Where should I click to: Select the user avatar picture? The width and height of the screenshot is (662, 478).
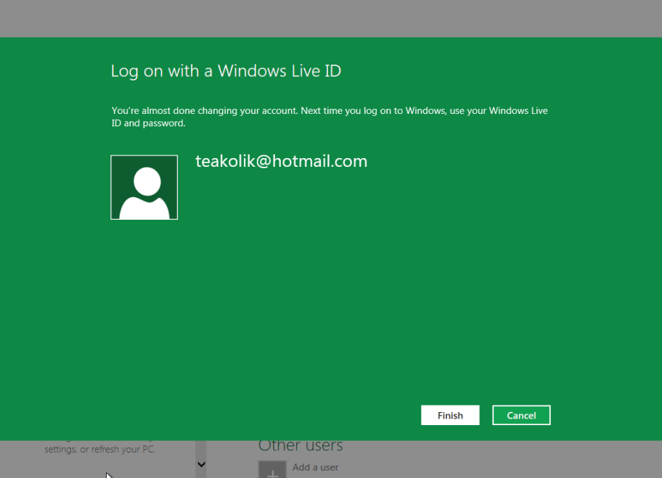[144, 187]
